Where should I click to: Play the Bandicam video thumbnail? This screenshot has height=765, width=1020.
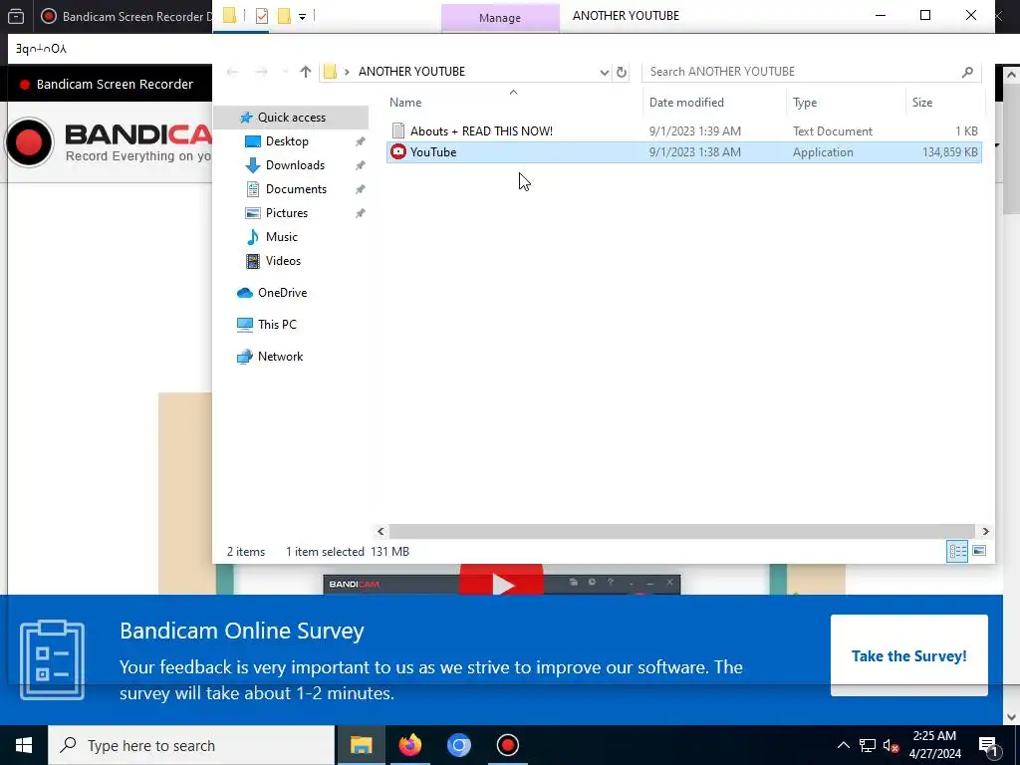(502, 582)
